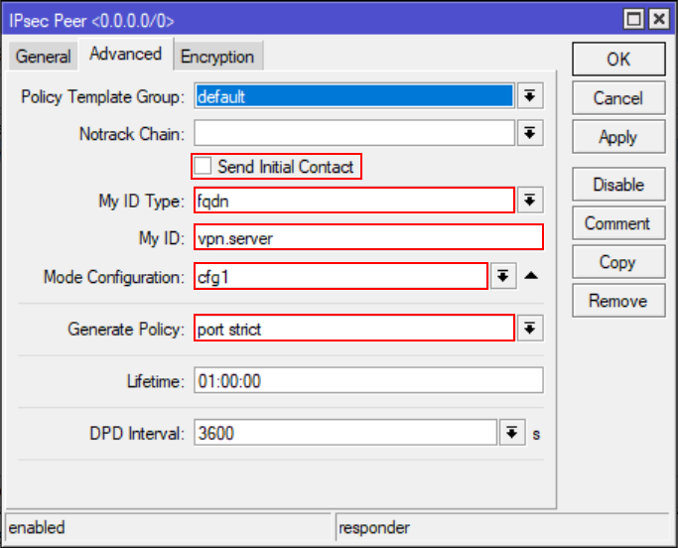678x548 pixels.
Task: Switch to the Encryption tab
Action: tap(217, 57)
